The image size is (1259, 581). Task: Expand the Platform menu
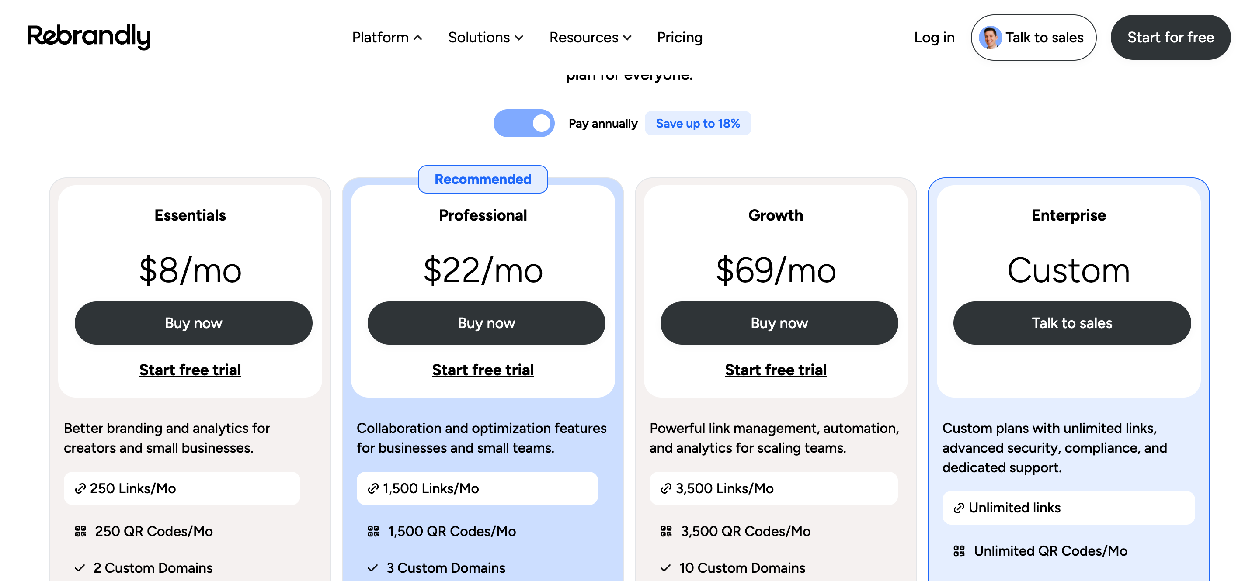click(x=386, y=37)
